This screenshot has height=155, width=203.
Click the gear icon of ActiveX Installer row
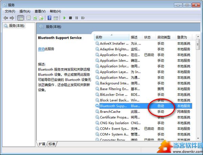[97, 43]
